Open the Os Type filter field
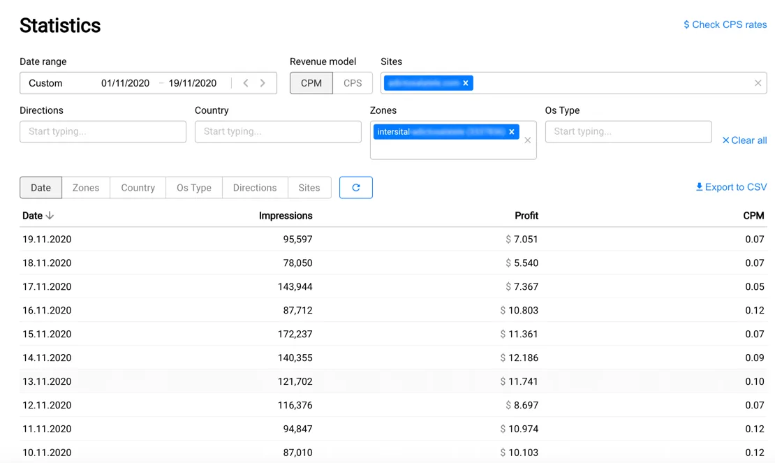The height and width of the screenshot is (463, 775). click(628, 132)
